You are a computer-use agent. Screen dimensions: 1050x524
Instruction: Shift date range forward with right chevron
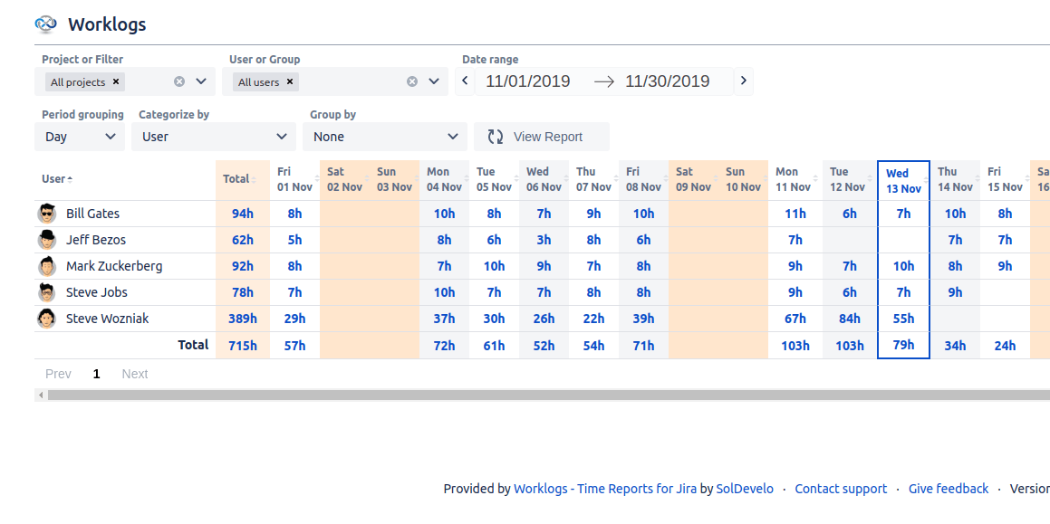[743, 81]
